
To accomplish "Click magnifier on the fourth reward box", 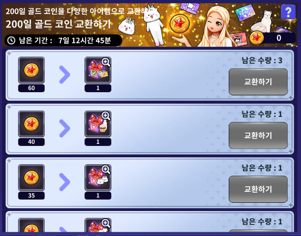I will (106, 223).
